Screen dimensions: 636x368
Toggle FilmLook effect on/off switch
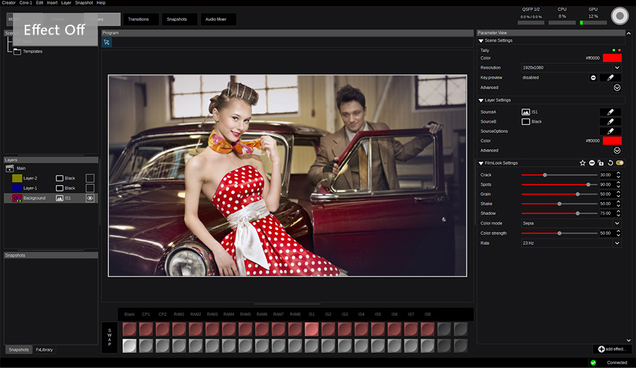[620, 163]
